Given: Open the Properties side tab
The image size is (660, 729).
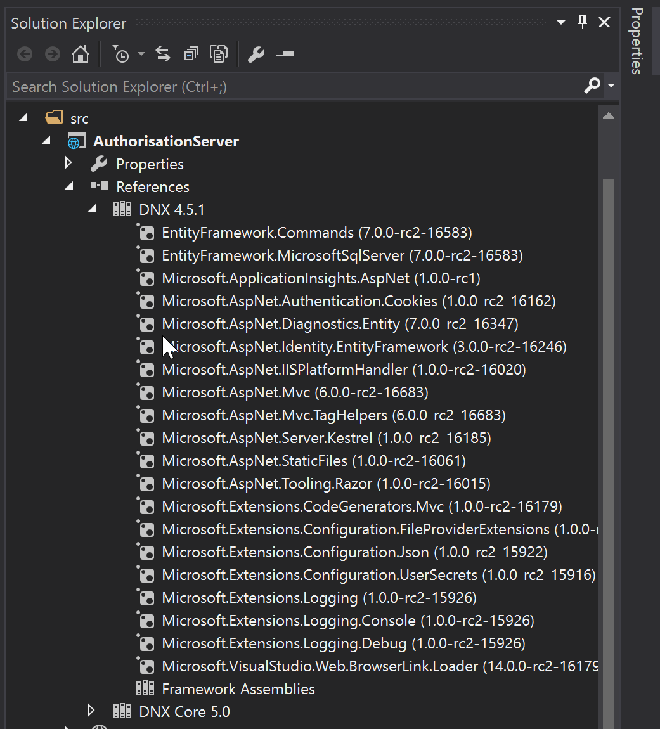Looking at the screenshot, I should click(637, 41).
